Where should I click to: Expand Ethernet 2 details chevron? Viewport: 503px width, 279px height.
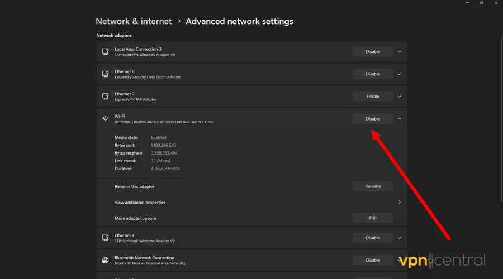[x=400, y=97]
